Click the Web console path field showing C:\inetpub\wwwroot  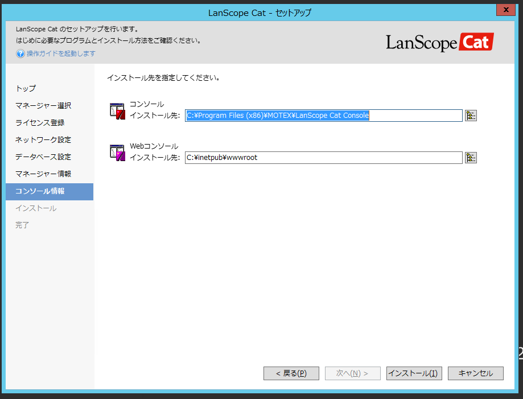(323, 157)
